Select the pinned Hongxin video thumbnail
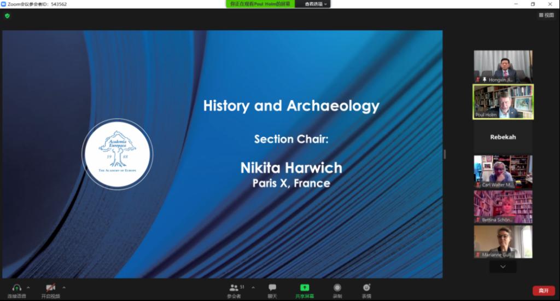This screenshot has width=560, height=301. [503, 67]
